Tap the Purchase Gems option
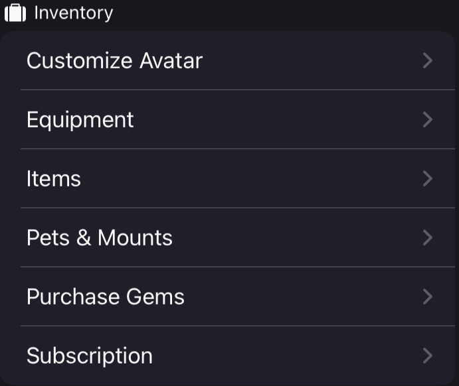 point(106,297)
